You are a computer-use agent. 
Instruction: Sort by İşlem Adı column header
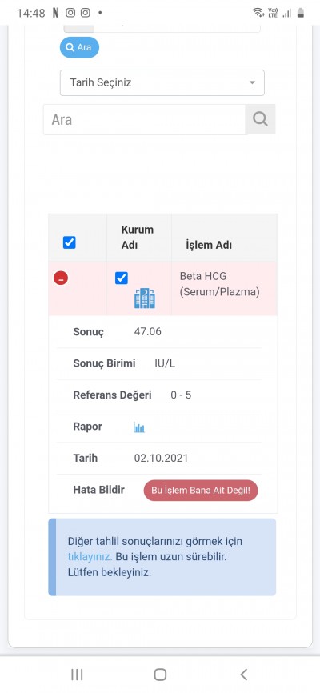(209, 246)
